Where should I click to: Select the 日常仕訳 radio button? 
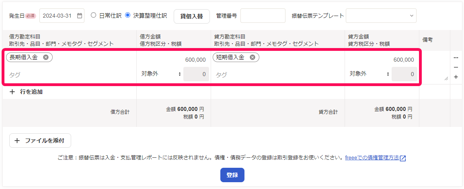[x=94, y=16]
